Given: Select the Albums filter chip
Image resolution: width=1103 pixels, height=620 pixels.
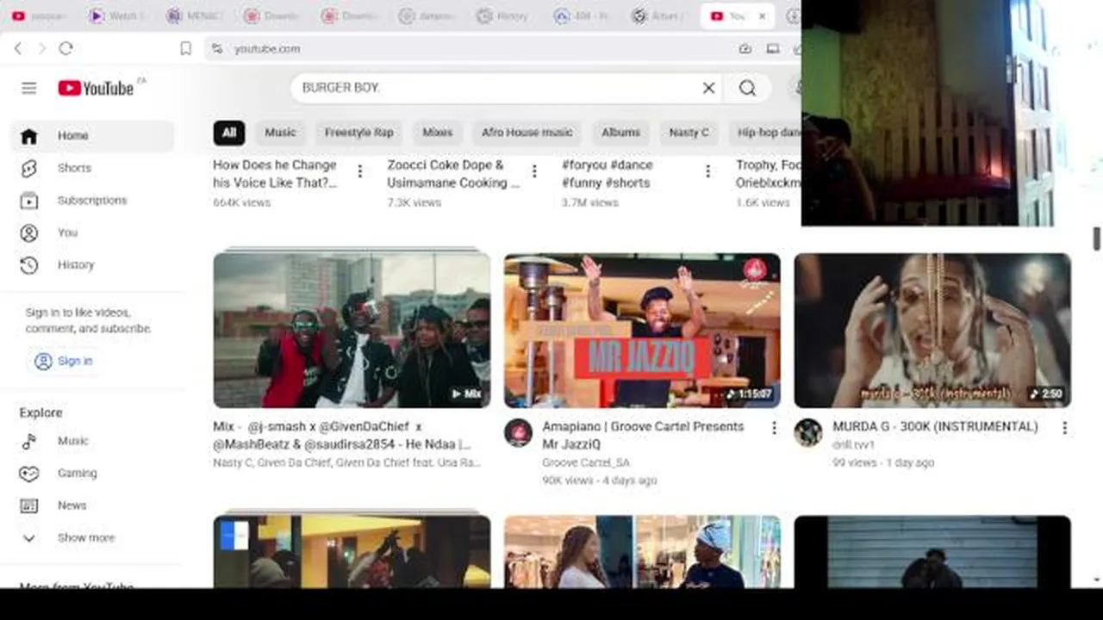Looking at the screenshot, I should click(620, 133).
